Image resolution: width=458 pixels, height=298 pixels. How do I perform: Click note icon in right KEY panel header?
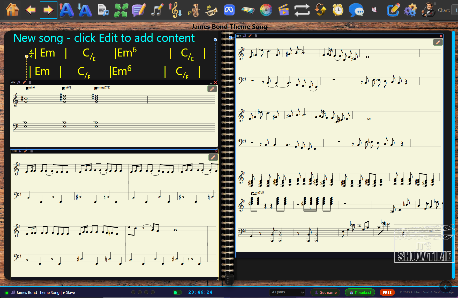244,36
